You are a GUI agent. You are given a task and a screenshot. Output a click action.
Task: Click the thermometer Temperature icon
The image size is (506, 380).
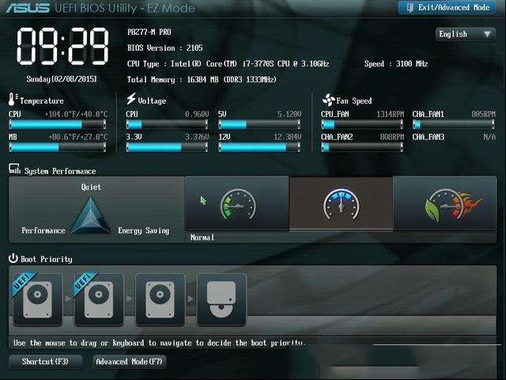(x=13, y=99)
